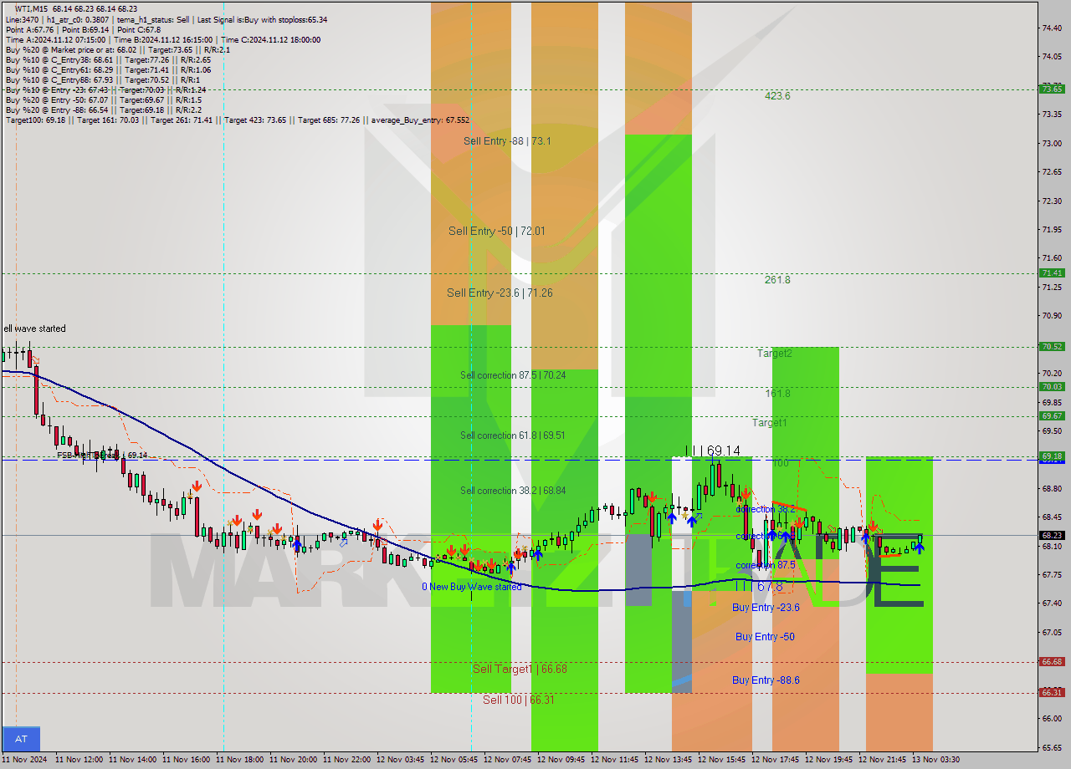Select the current price 68.23 tag
The height and width of the screenshot is (769, 1071).
[x=1052, y=535]
